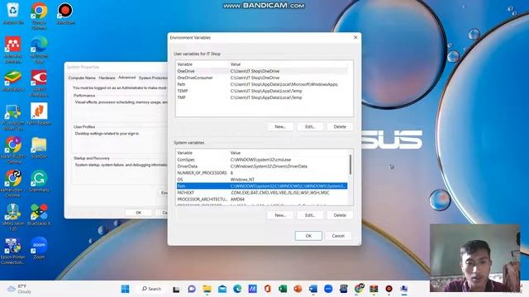Launch Microsoft Edge from the desktop
The image size is (529, 297).
(39, 49)
